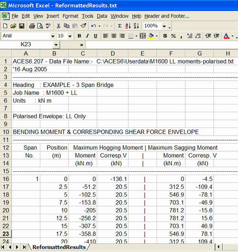This screenshot has width=238, height=252.
Task: Open Borders style dropdown arrow
Action: pyautogui.click(x=137, y=36)
